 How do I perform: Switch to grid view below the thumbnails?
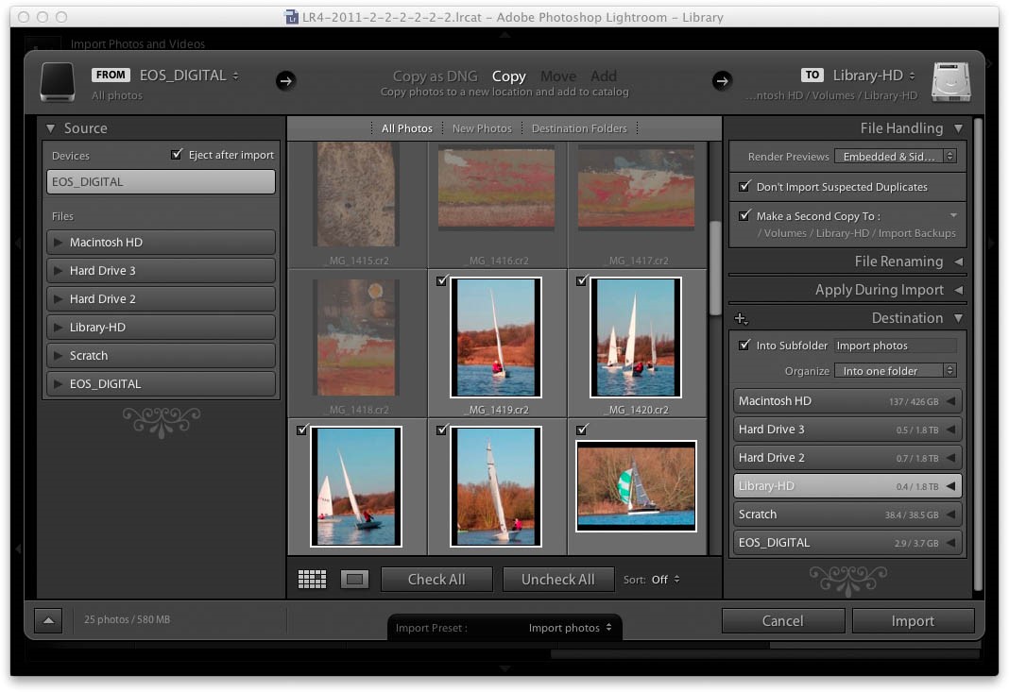pos(312,578)
